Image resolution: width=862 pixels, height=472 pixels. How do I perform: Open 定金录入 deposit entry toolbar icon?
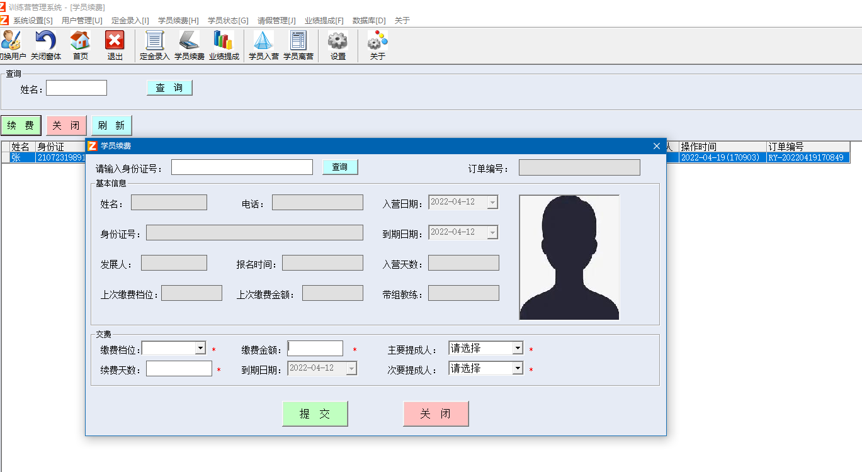(x=155, y=45)
